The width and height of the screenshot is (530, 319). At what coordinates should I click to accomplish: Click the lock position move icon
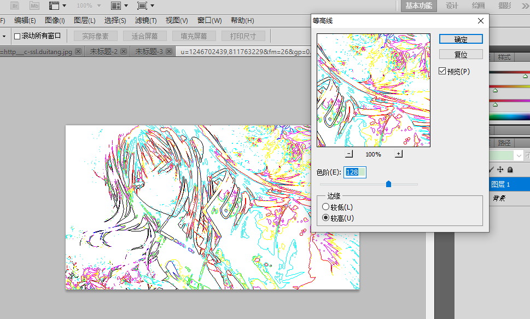500,170
